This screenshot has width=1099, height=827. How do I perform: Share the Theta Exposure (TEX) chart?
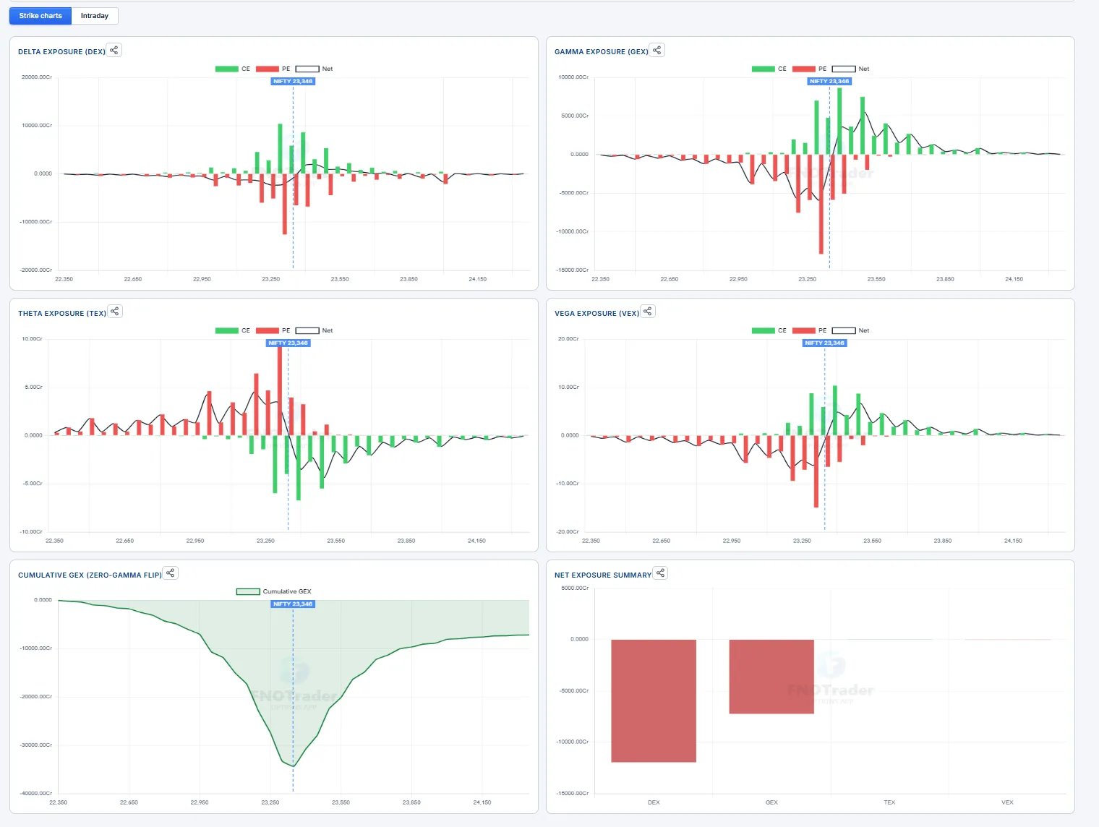[x=114, y=312]
